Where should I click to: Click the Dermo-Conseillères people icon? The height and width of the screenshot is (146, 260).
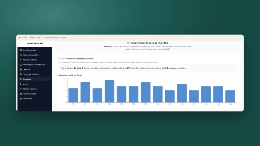click(21, 55)
